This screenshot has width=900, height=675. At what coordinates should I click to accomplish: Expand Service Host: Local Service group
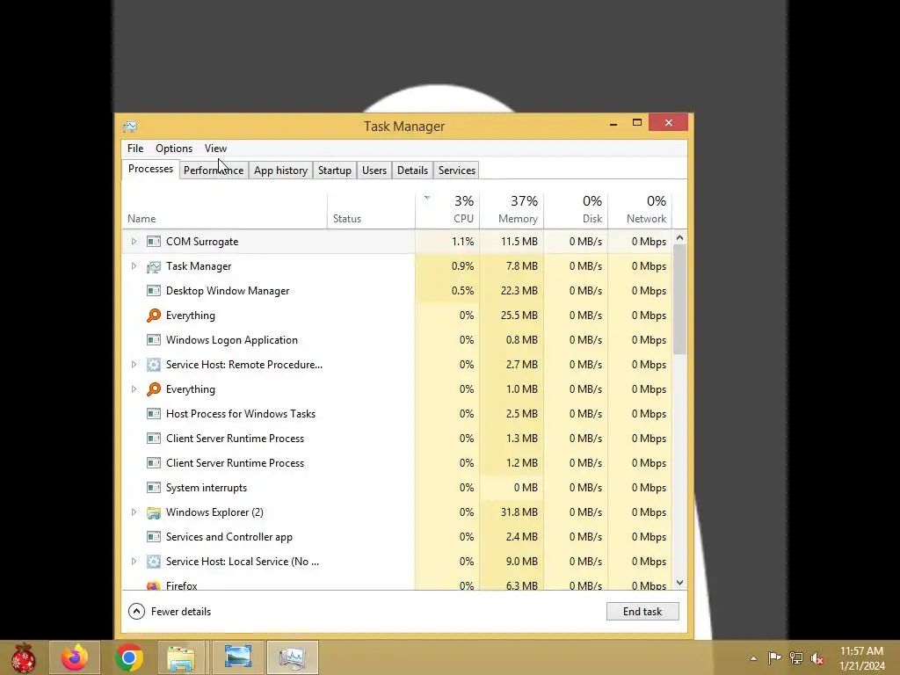coord(134,562)
